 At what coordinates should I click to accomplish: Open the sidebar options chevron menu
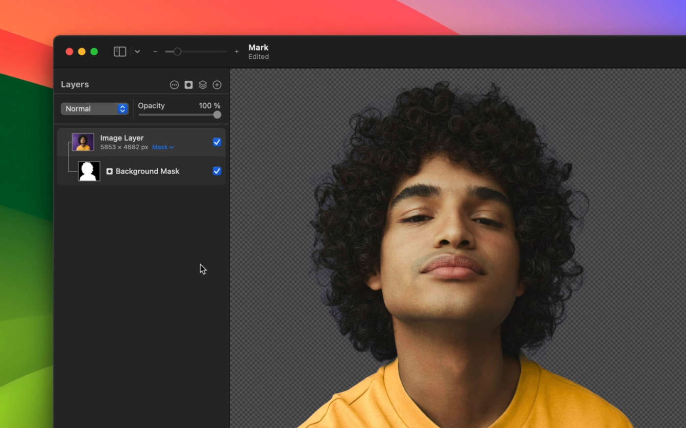[137, 51]
